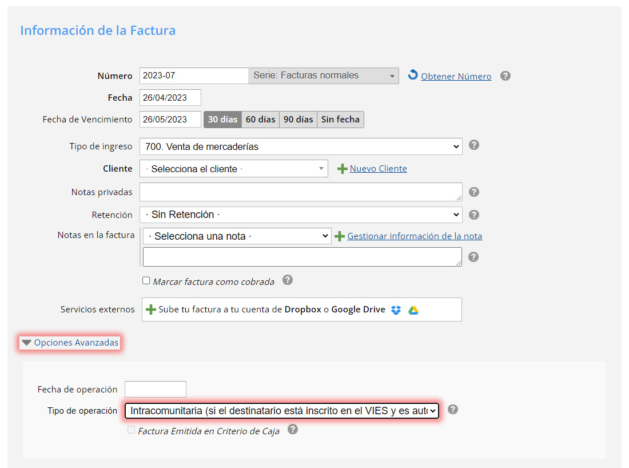Click the refresh icon beside Obtener Número

(x=413, y=76)
